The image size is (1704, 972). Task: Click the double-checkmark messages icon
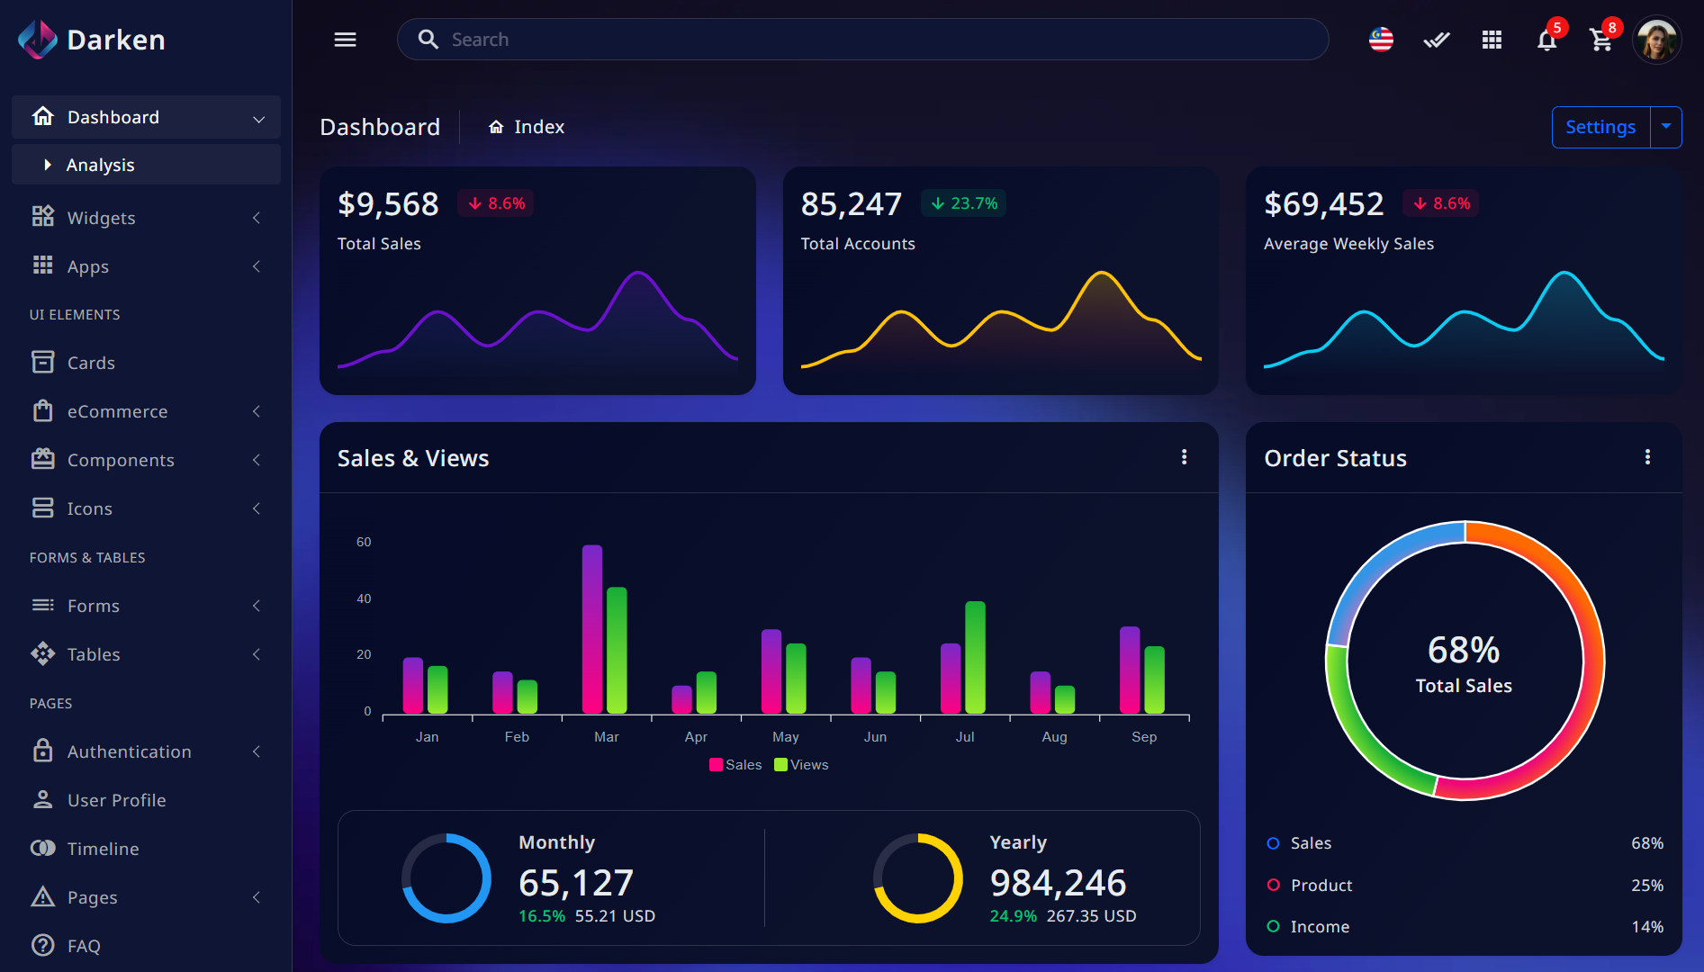[x=1436, y=40]
